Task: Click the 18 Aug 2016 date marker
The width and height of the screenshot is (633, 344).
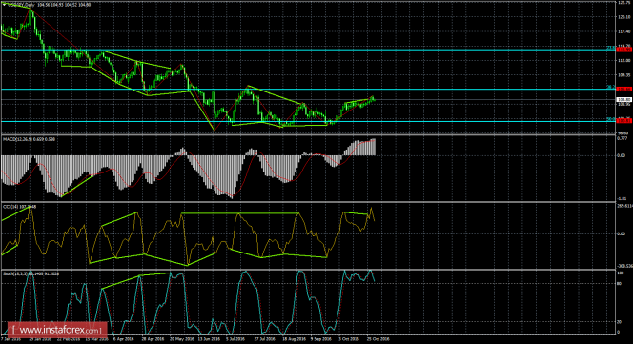Action: pos(294,339)
